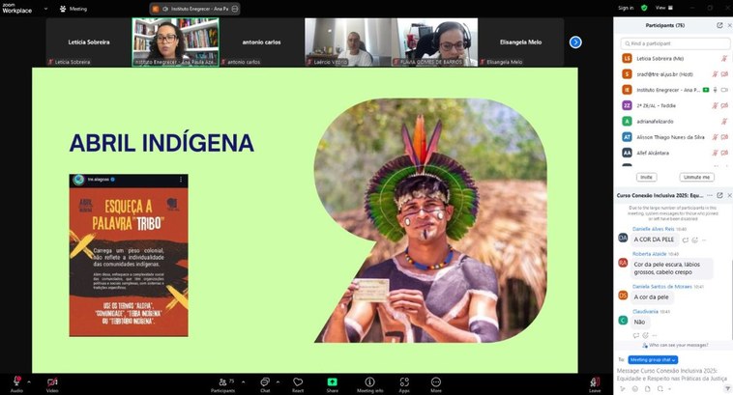Click the green encryption shield icon
The width and height of the screenshot is (733, 395).
pos(644,7)
